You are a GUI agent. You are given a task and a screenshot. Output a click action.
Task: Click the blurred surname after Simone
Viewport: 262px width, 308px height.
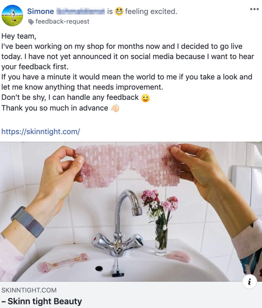81,11
